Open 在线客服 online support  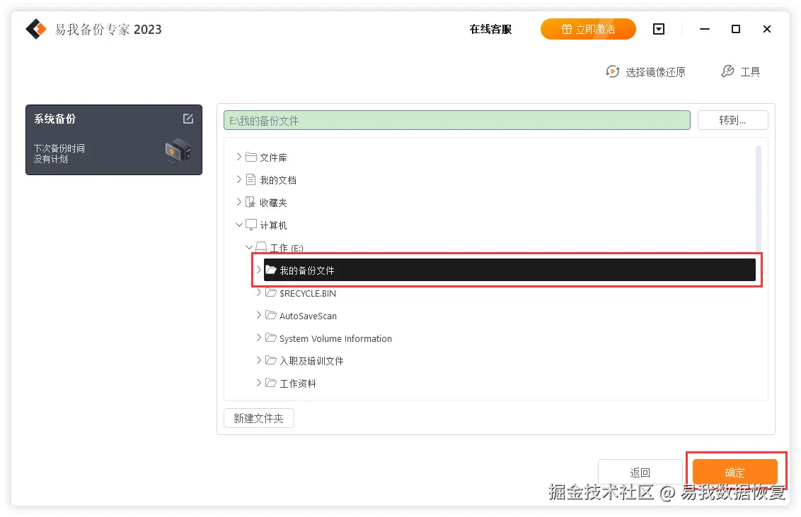490,29
